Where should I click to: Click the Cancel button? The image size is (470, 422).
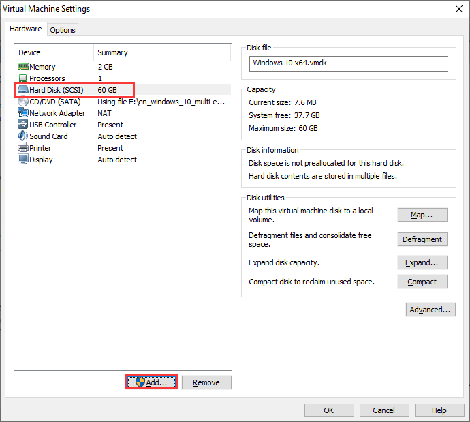384,410
